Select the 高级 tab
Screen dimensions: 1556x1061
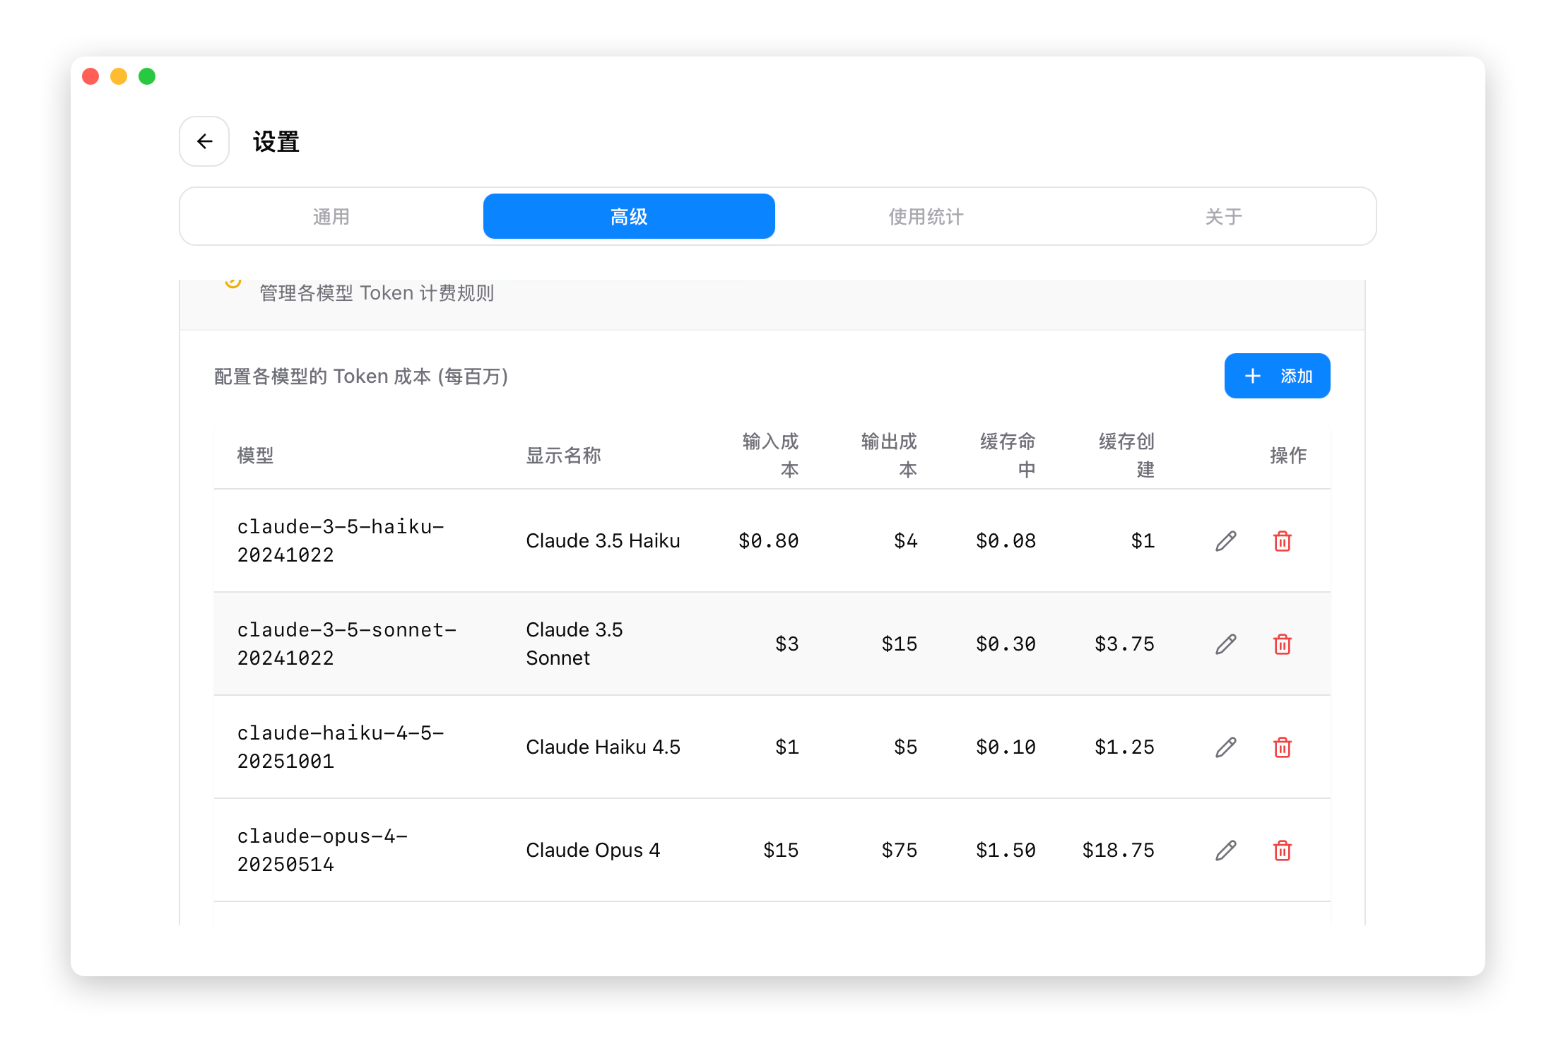[x=629, y=216]
